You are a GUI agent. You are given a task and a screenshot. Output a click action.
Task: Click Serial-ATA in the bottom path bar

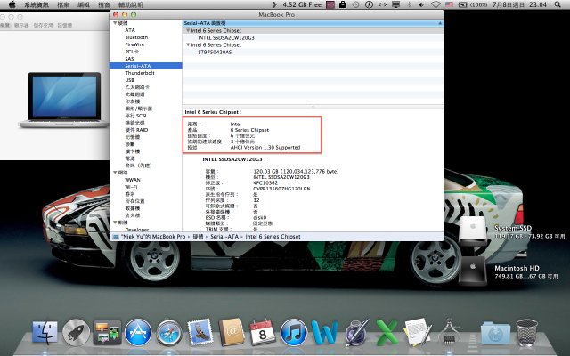pyautogui.click(x=224, y=237)
